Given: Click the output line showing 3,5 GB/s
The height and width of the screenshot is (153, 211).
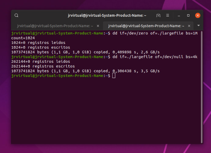Looking at the screenshot, I should pos(85,71).
